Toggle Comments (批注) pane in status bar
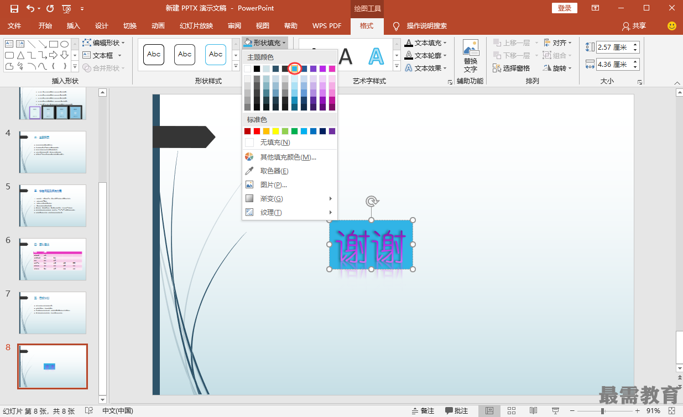 click(456, 411)
